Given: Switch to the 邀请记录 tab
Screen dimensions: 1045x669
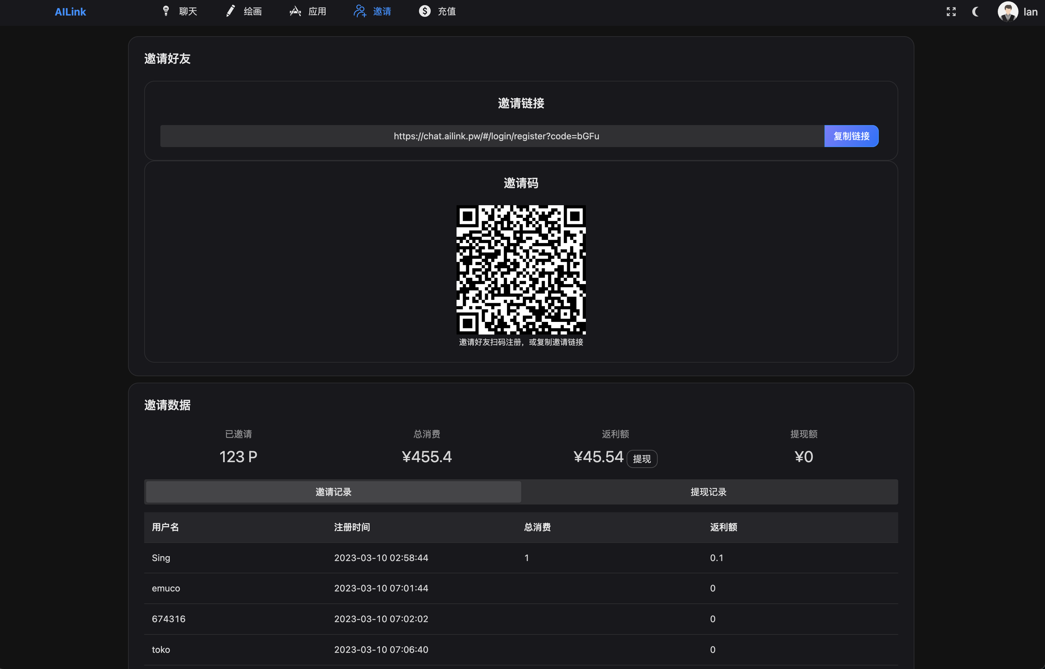Looking at the screenshot, I should coord(333,492).
